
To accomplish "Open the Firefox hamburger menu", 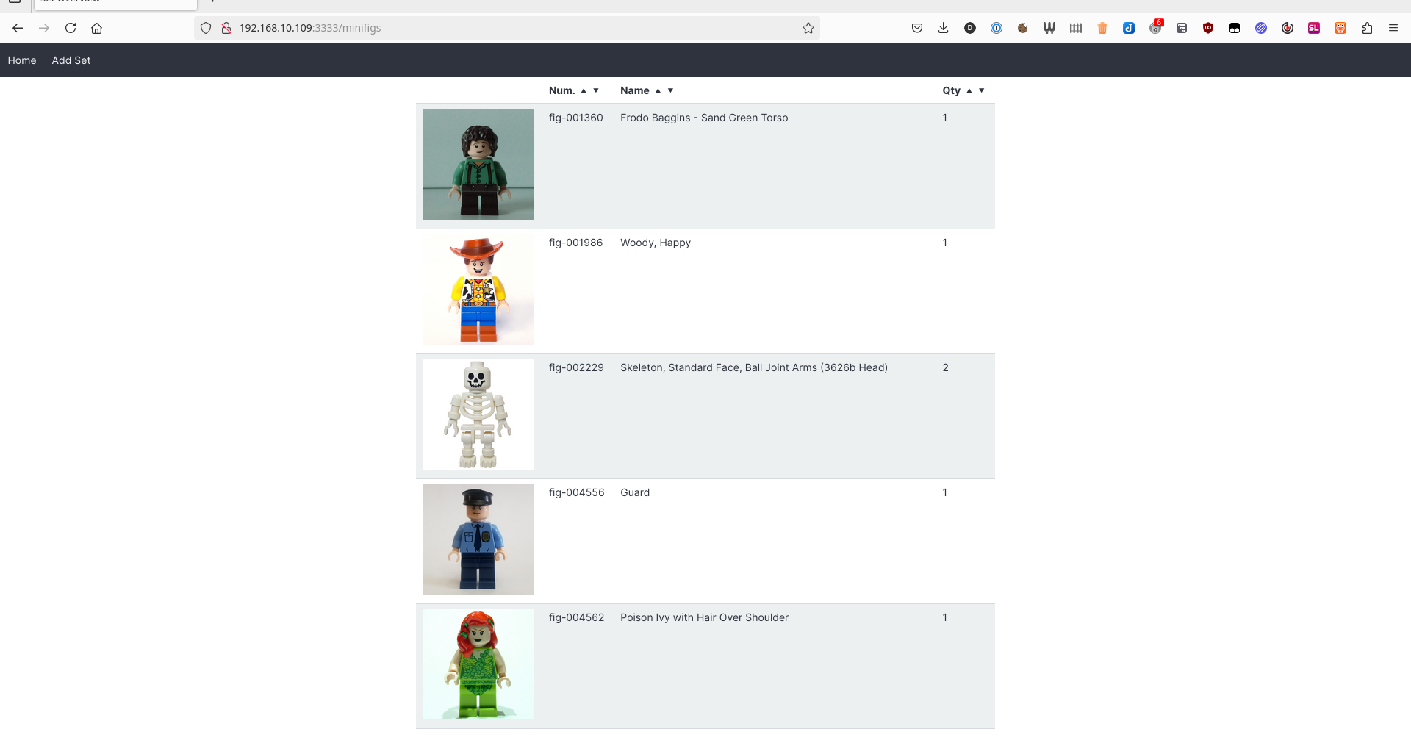I will coord(1393,28).
